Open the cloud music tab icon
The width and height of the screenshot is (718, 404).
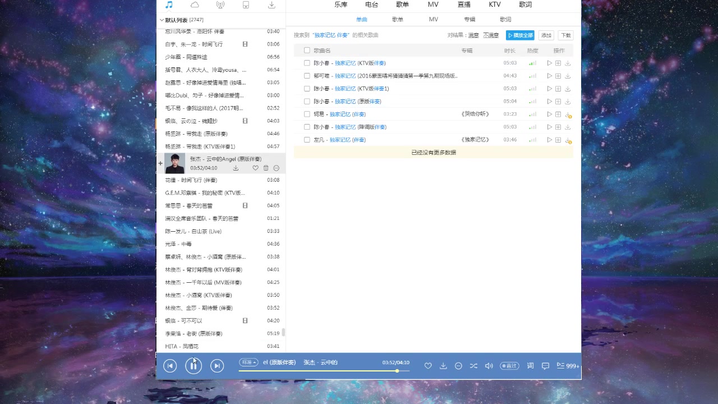(x=195, y=5)
